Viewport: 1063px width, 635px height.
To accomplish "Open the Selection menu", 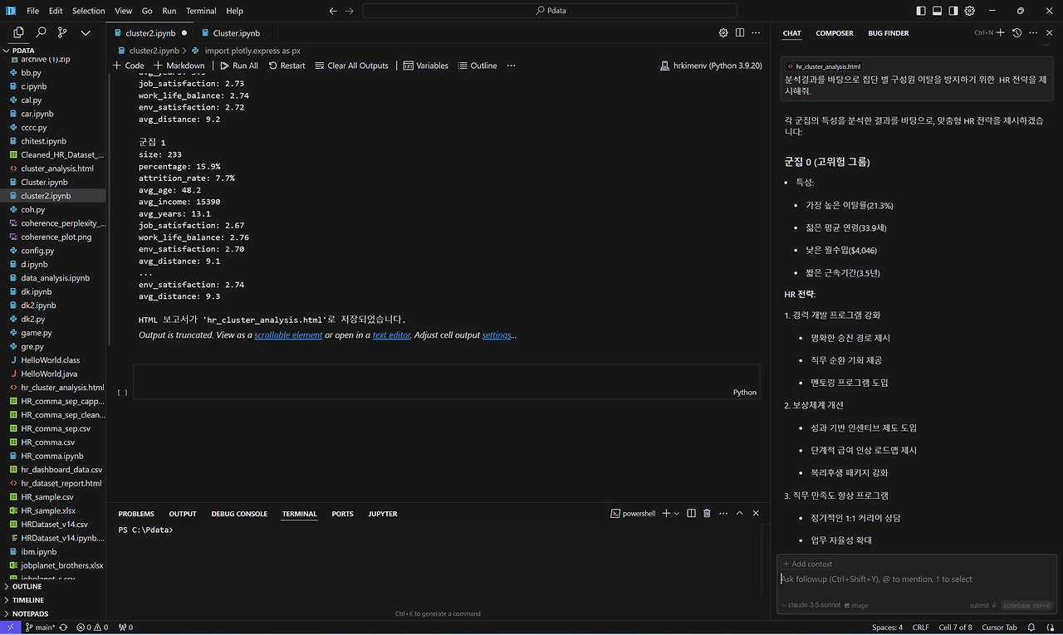I will pos(88,11).
